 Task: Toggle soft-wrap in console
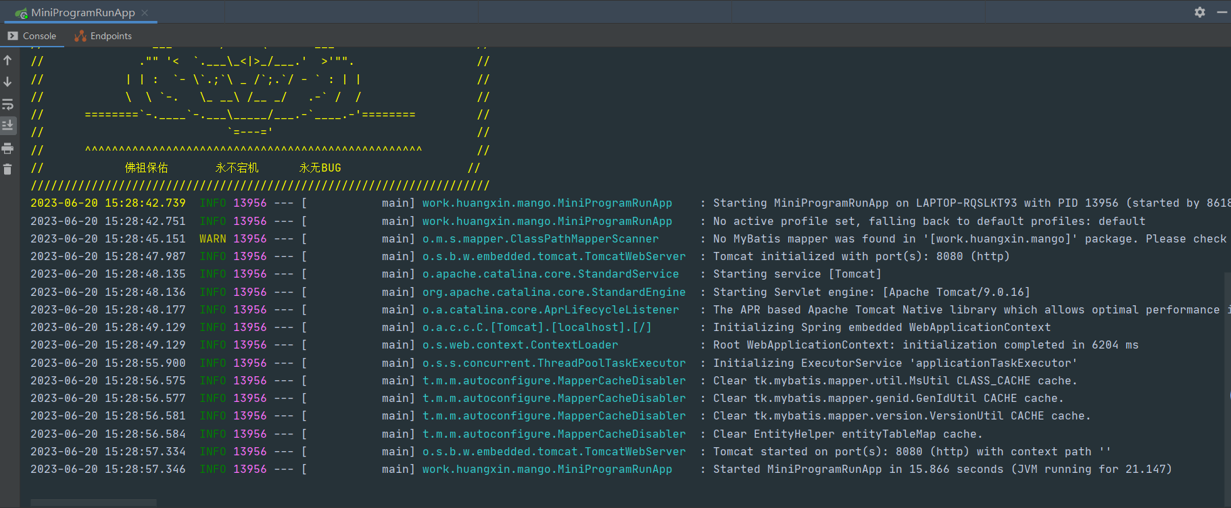[x=8, y=104]
